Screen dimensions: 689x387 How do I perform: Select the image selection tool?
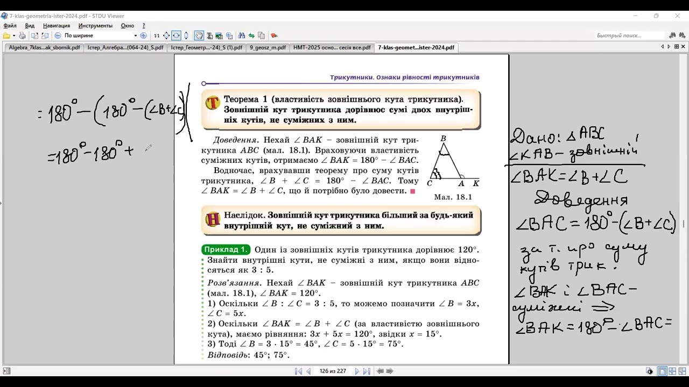[x=219, y=35]
